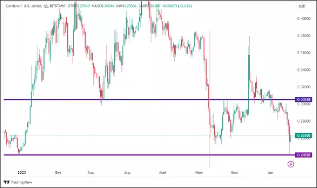Image resolution: width=317 pixels, height=188 pixels.
Task: Select the lower purple horizontal line
Action: tap(149, 155)
